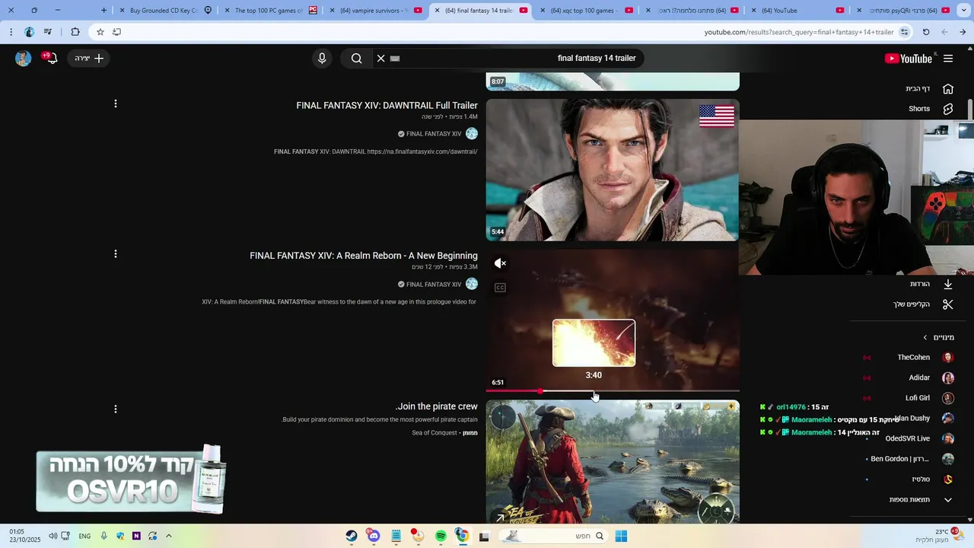974x548 pixels.
Task: Open Your clips (הקליפים שלך) scissors entry
Action: coord(922,304)
